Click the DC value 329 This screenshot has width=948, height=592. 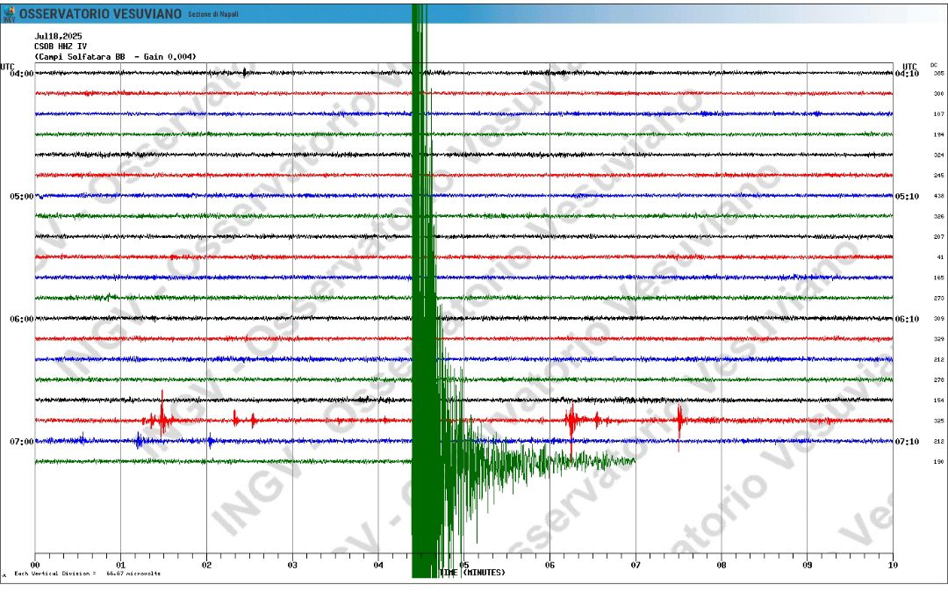(x=938, y=339)
